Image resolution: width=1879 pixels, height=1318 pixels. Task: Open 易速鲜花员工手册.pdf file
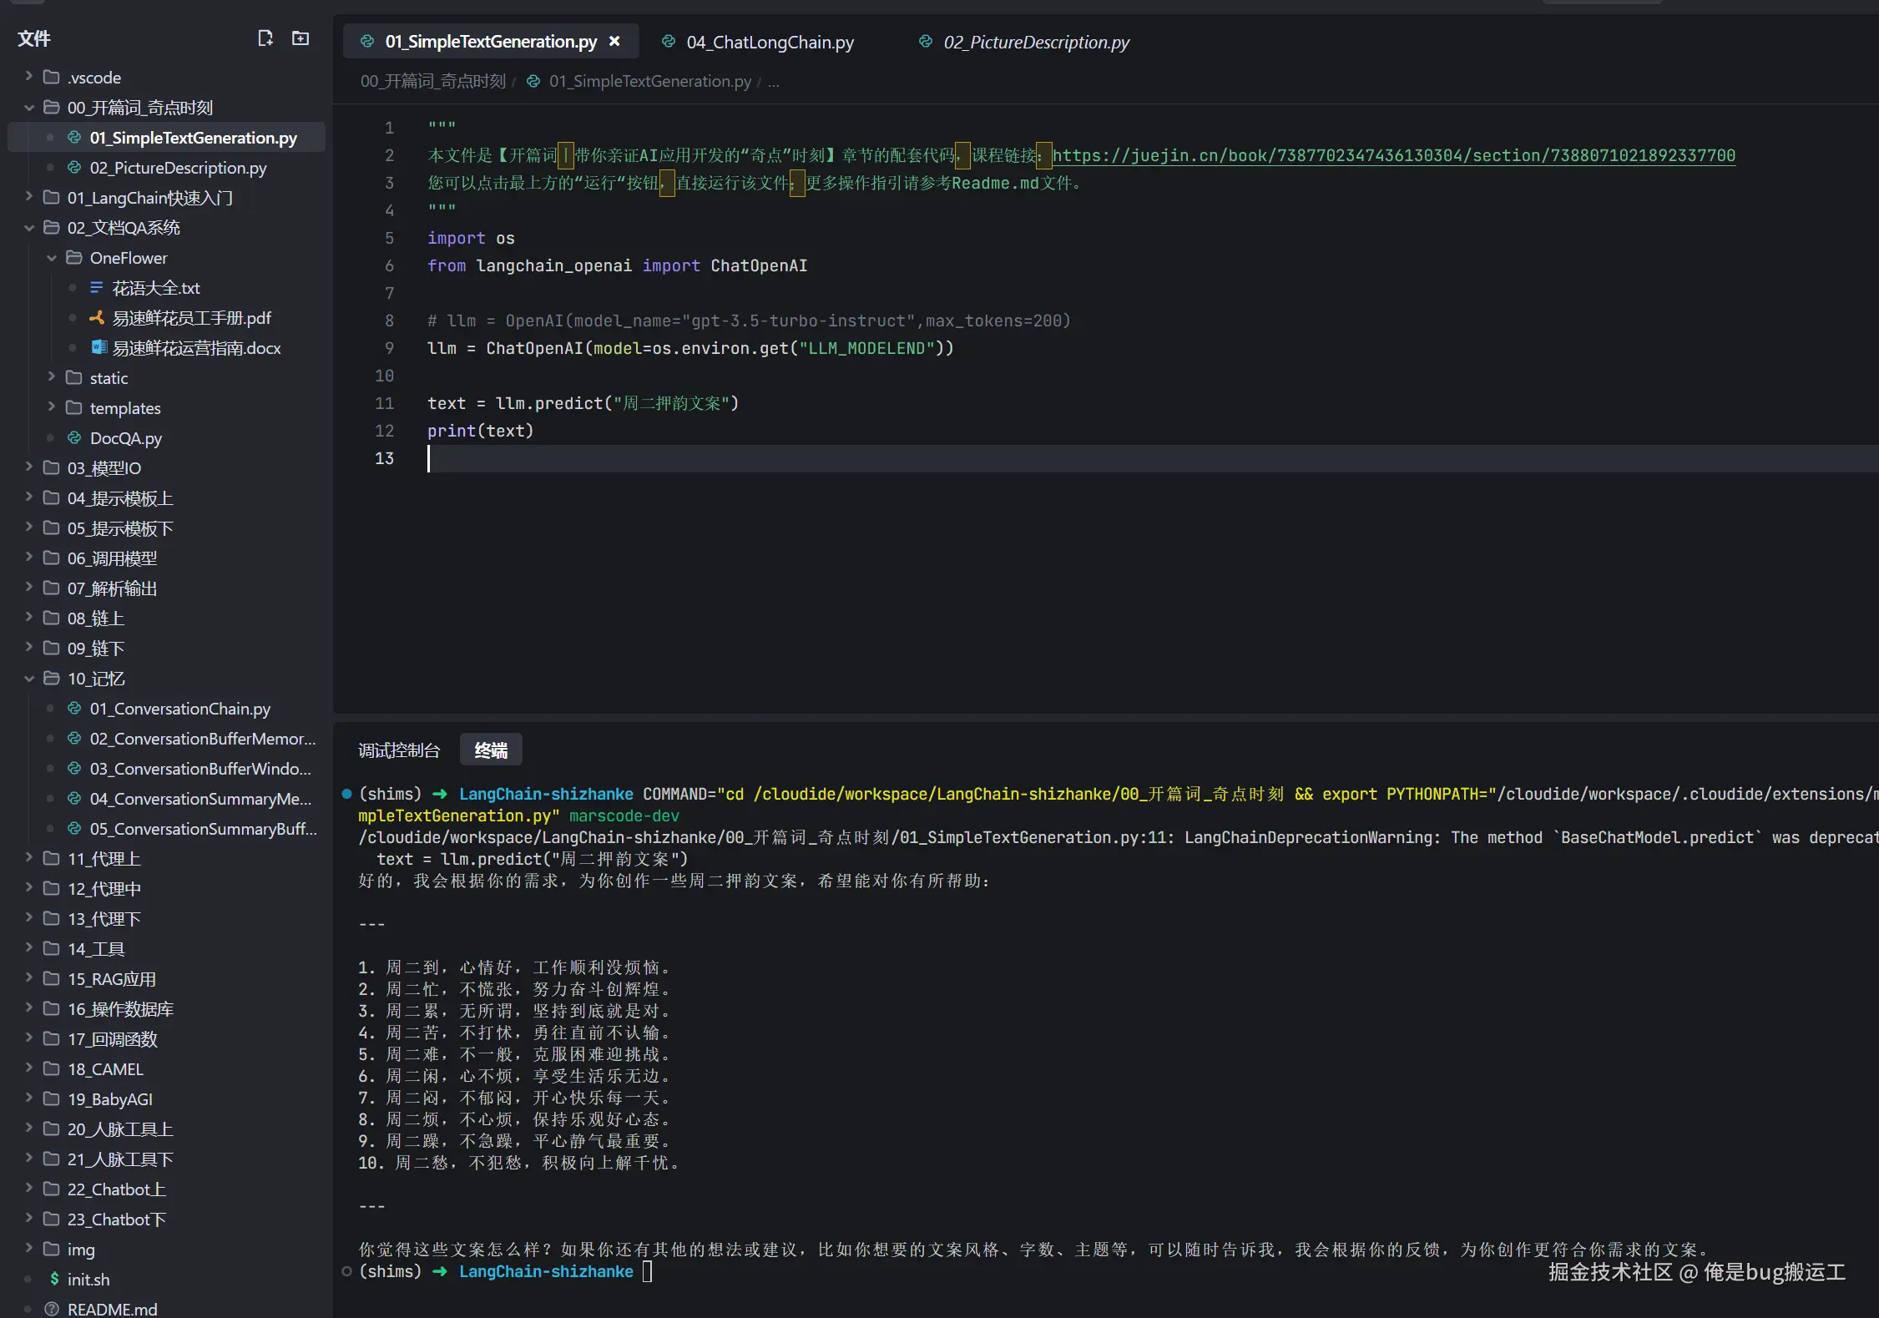click(x=191, y=318)
